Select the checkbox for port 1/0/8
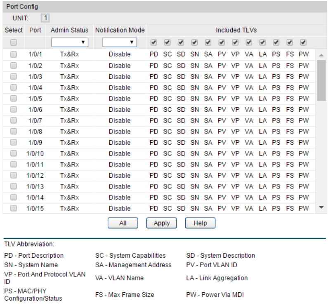The height and width of the screenshot is (308, 328). [x=14, y=131]
